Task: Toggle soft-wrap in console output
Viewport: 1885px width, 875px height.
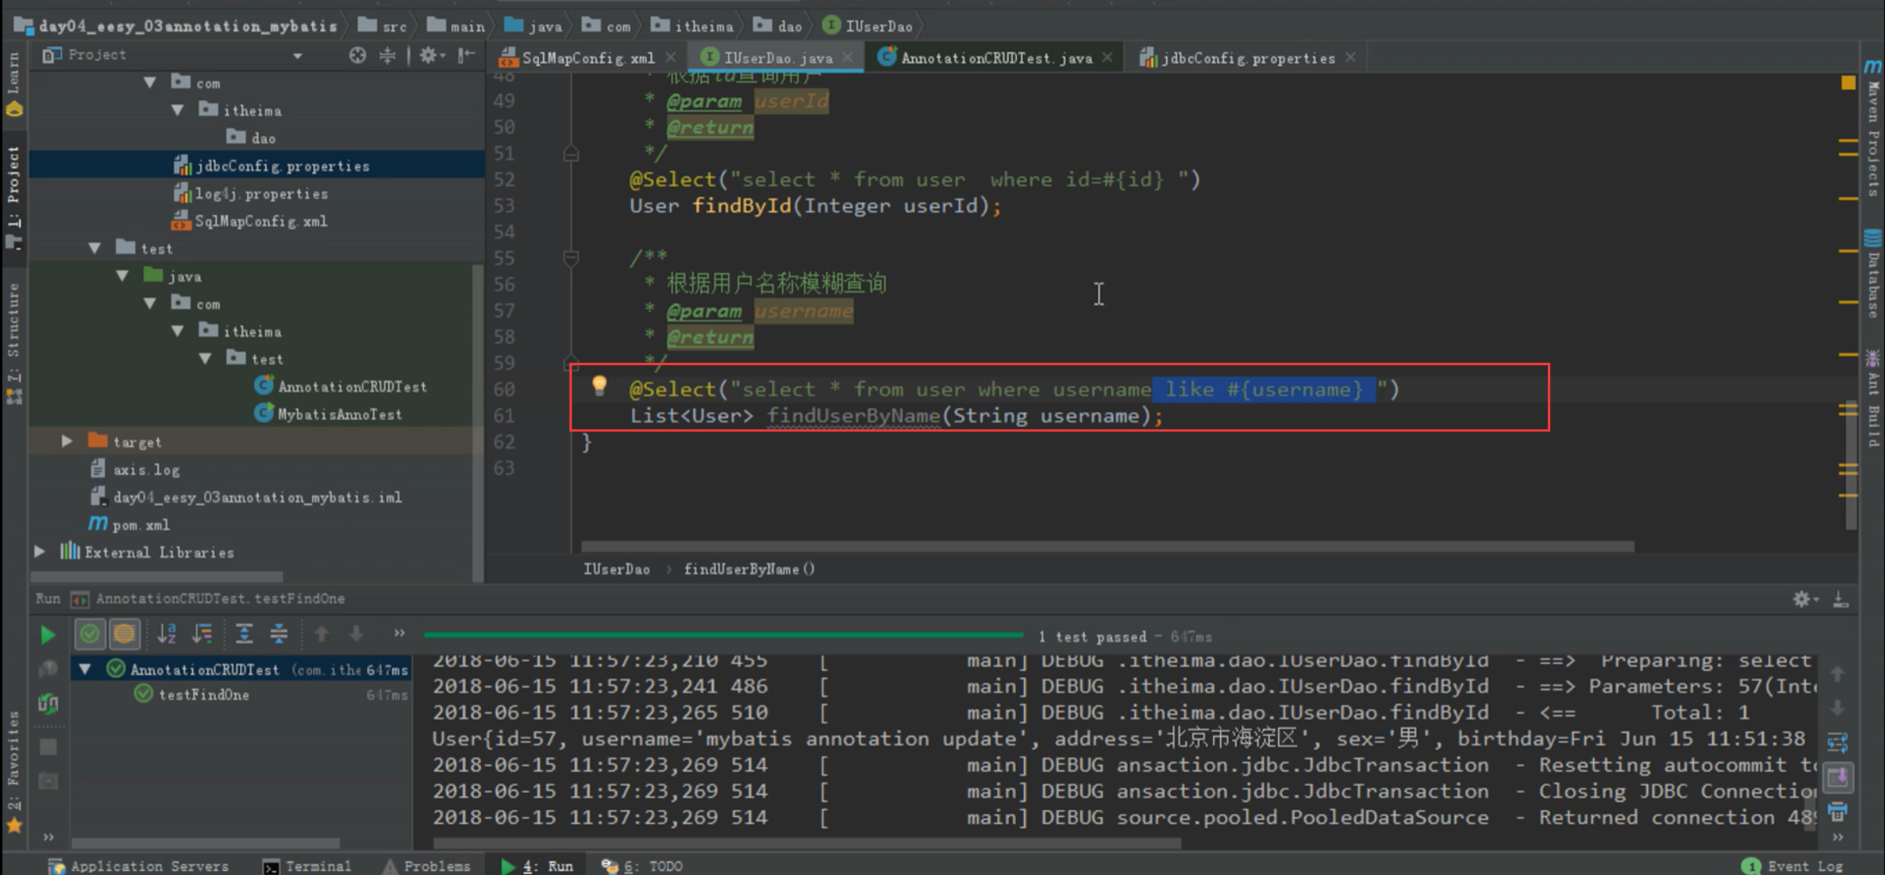Action: click(x=1837, y=741)
